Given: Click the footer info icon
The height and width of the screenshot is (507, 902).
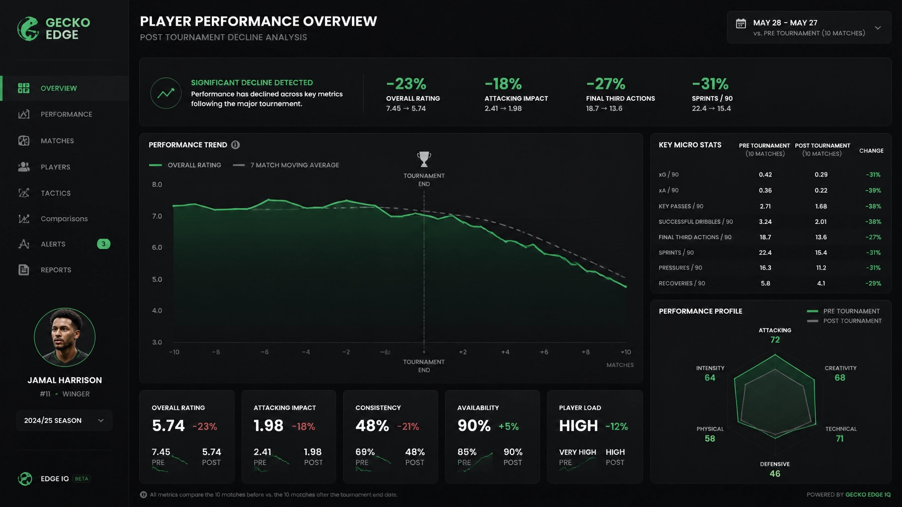Looking at the screenshot, I should point(143,495).
